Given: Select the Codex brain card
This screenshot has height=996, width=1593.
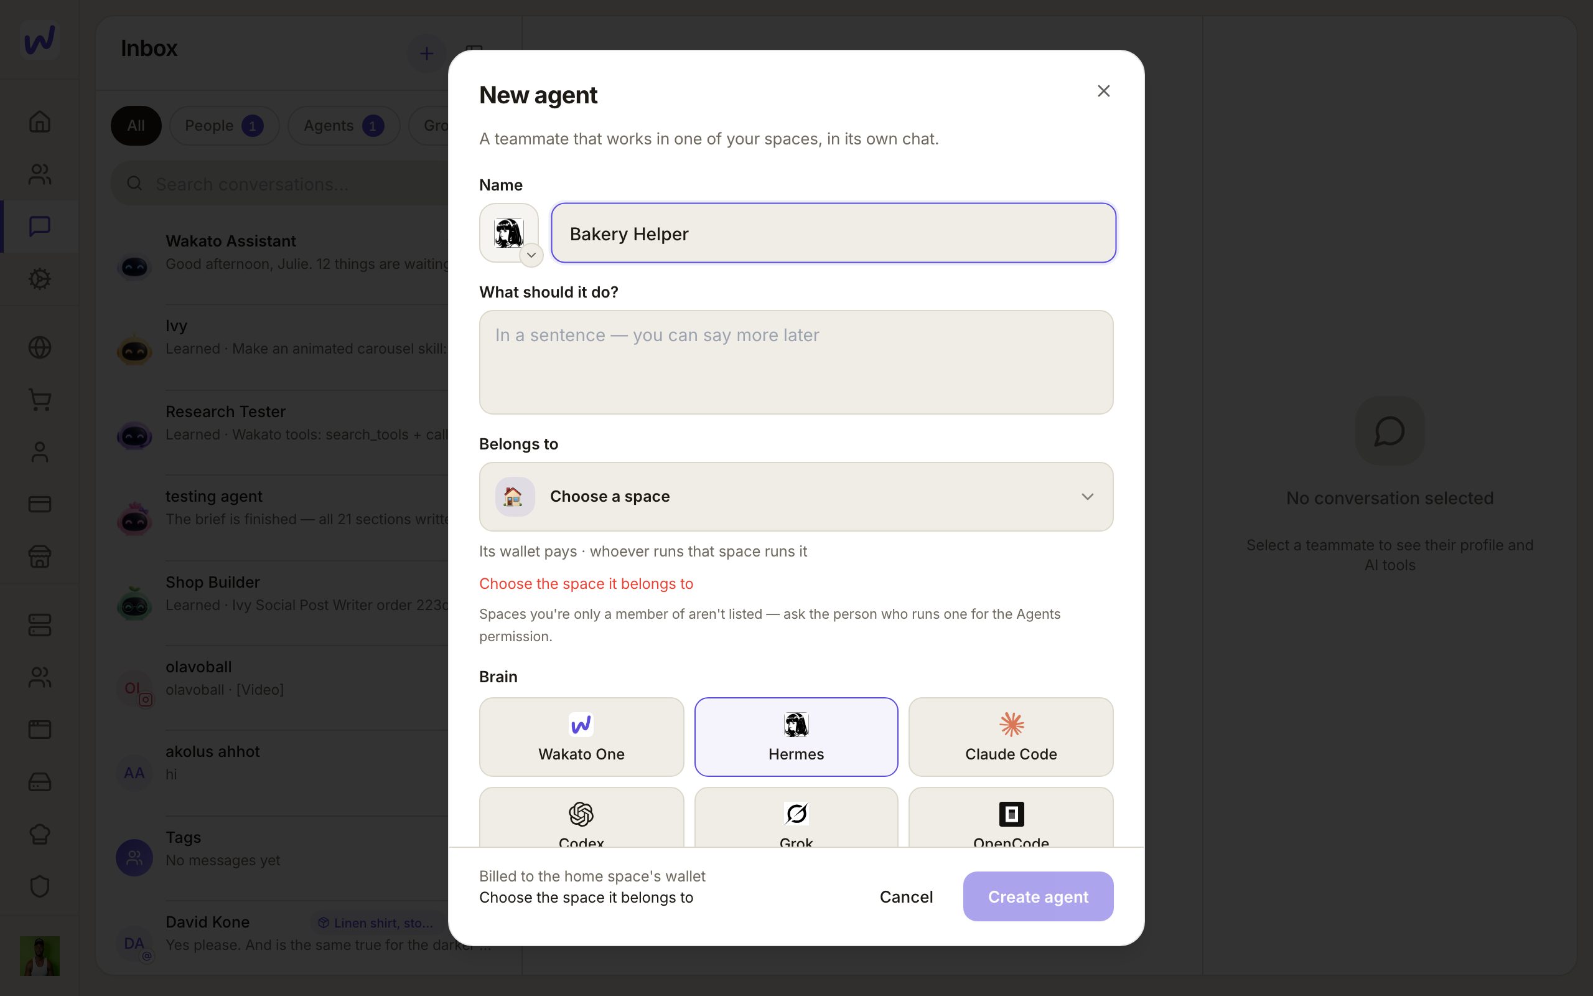Looking at the screenshot, I should [x=581, y=817].
